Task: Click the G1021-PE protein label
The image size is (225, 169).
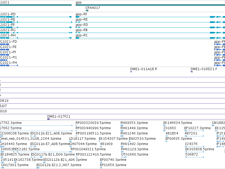Action: click(8, 47)
